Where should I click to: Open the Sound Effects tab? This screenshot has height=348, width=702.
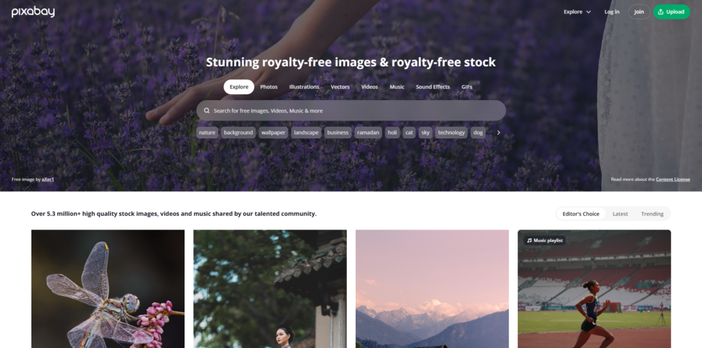click(433, 87)
